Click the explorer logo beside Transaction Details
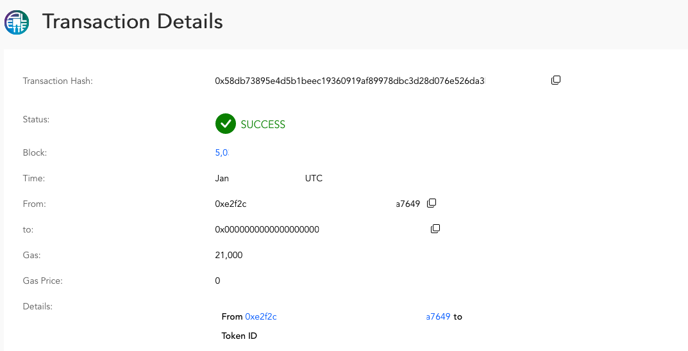This screenshot has width=688, height=351. click(x=17, y=22)
